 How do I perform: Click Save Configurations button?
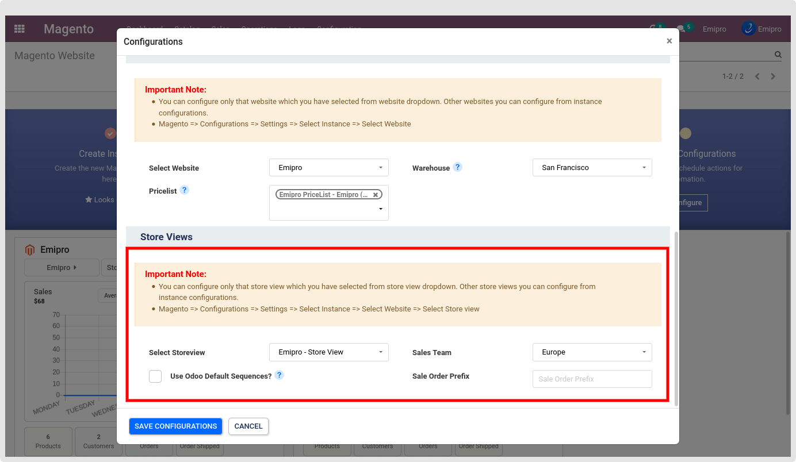click(175, 426)
